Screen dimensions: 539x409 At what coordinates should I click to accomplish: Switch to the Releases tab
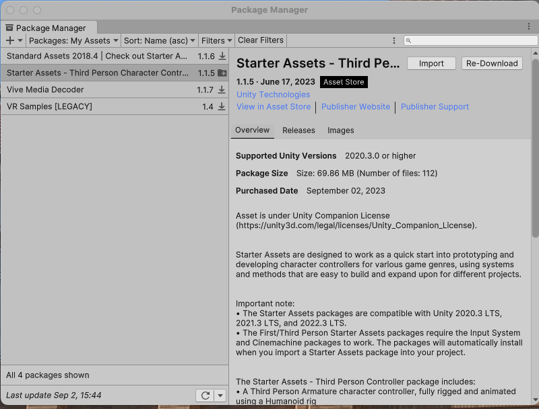(298, 131)
